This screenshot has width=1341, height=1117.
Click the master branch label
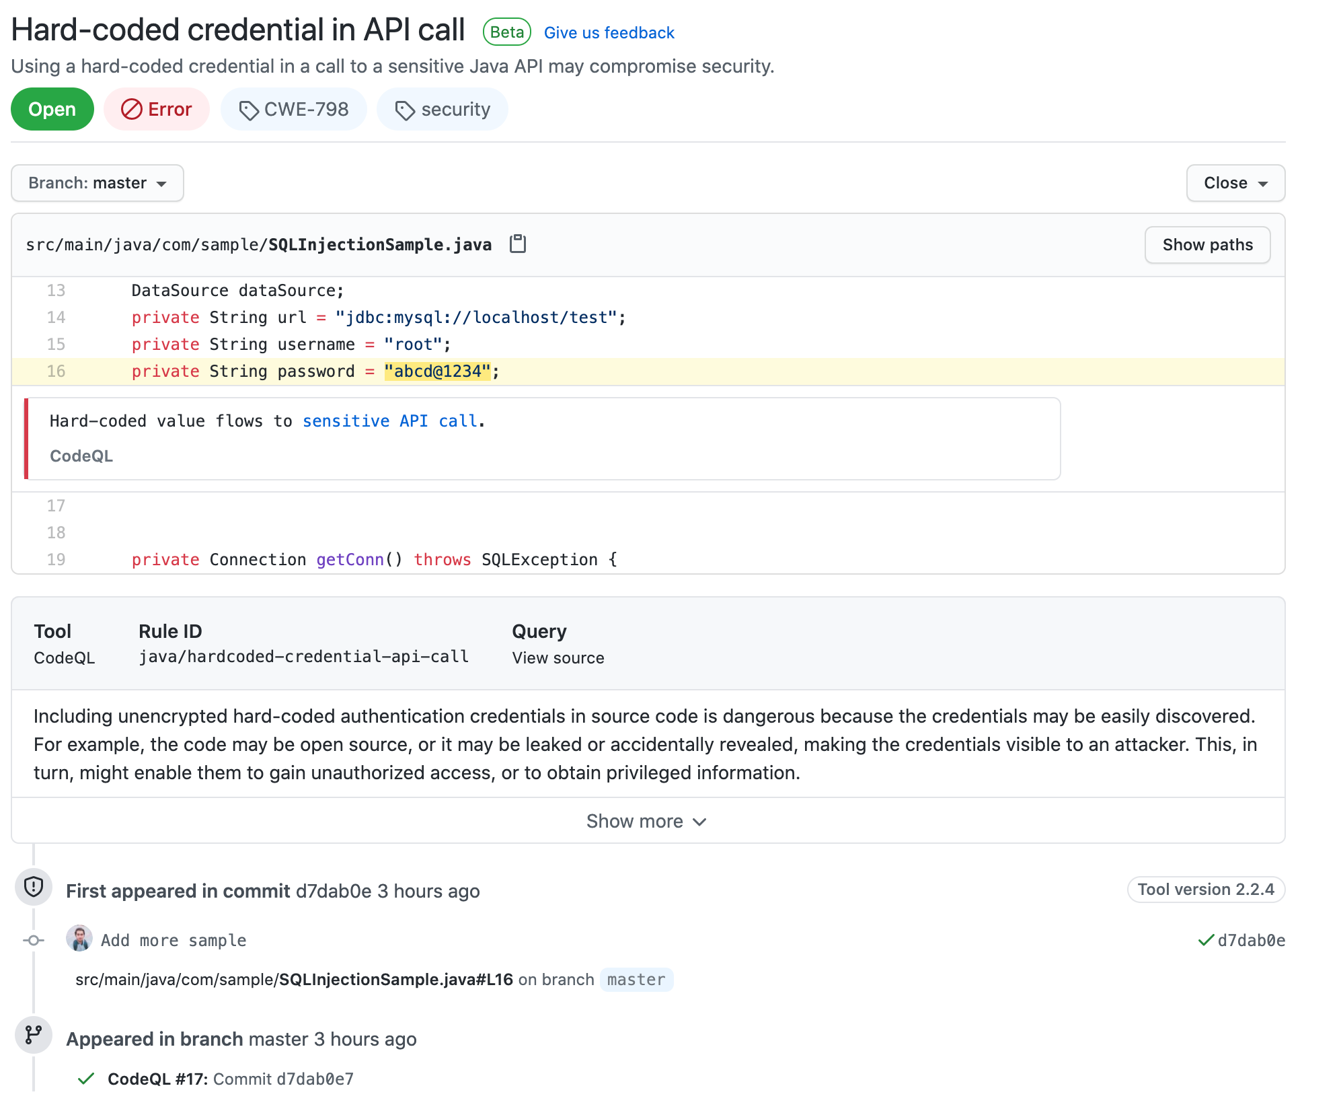(x=636, y=980)
